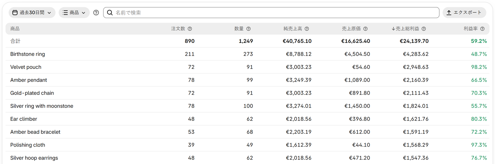Open the 商品 grouping dropdown
Image resolution: width=495 pixels, height=164 pixels.
pyautogui.click(x=74, y=13)
